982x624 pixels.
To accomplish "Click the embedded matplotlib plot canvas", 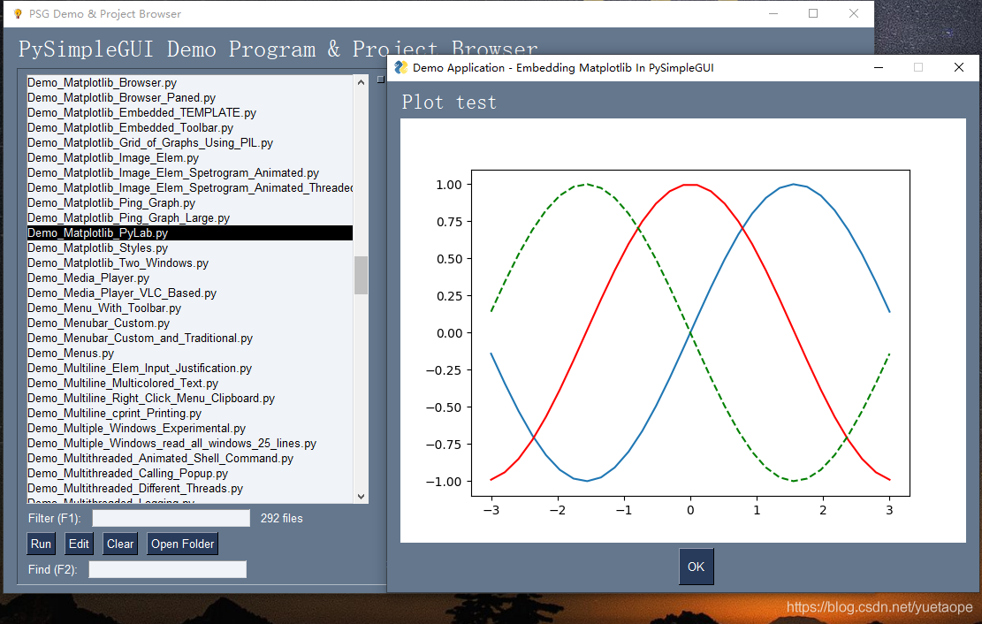I will [683, 331].
